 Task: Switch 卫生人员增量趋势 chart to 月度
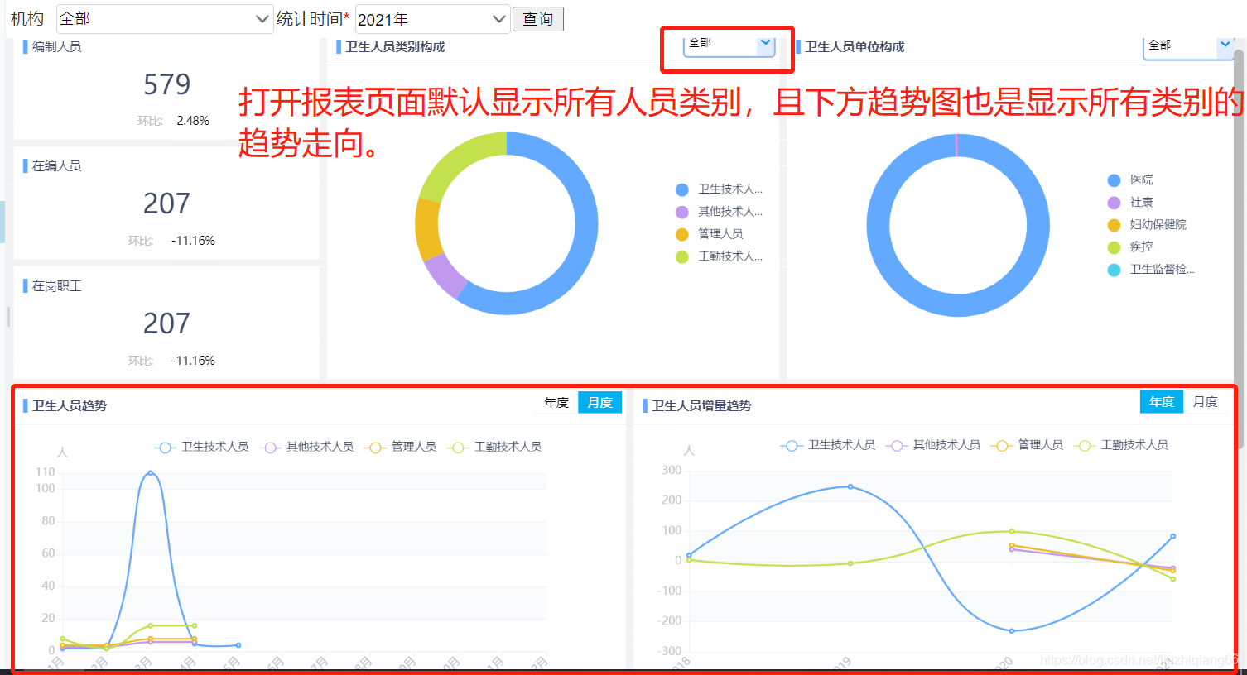click(x=1205, y=401)
